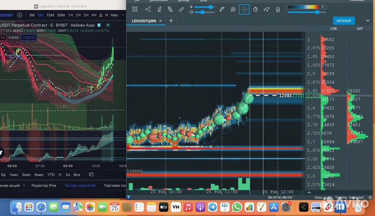Image resolution: width=375 pixels, height=216 pixels.
Task: Add symbol with plus circle icon
Action: click(x=19, y=16)
